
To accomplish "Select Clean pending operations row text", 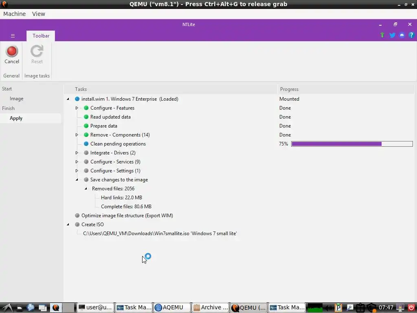I will point(118,144).
